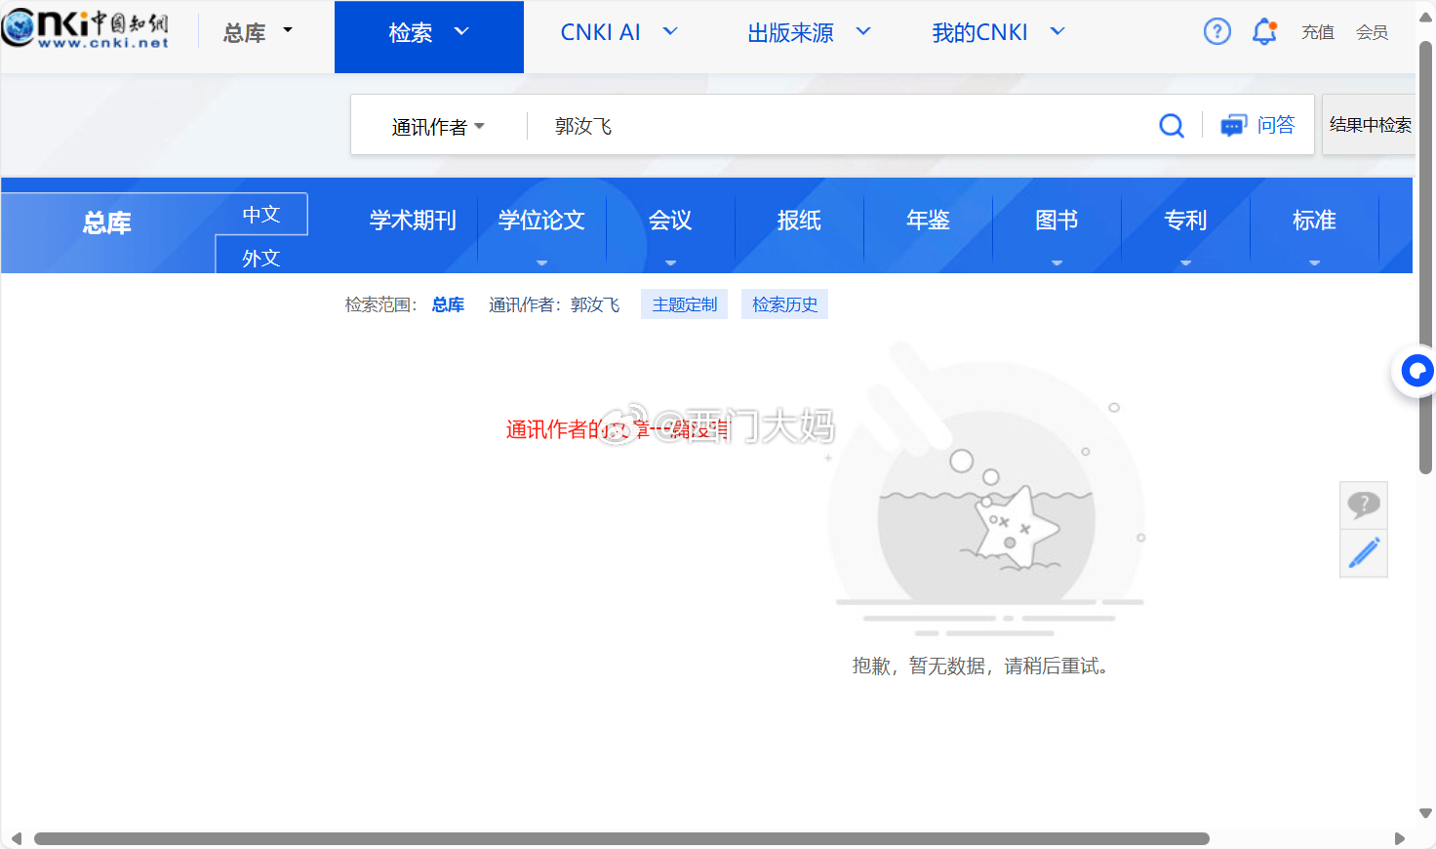
Task: Click the 检索历史 button
Action: tap(784, 304)
